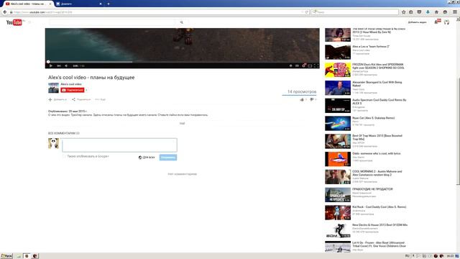The image size is (460, 259).
Task: Click the Firefox toolbar search box
Action: (x=354, y=12)
